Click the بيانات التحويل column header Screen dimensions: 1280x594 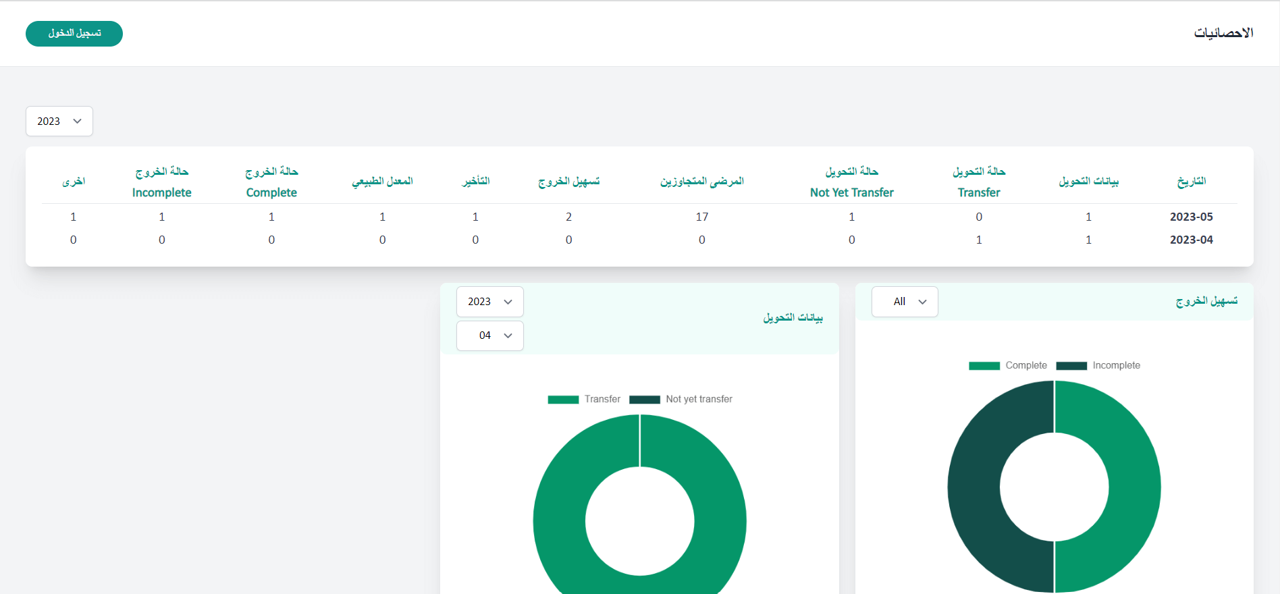click(x=1088, y=181)
